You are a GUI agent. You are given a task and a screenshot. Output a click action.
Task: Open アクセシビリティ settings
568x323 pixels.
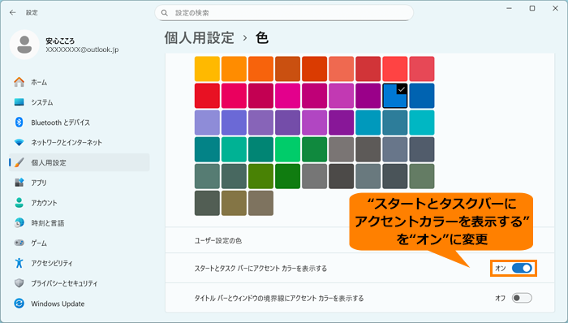(x=80, y=263)
